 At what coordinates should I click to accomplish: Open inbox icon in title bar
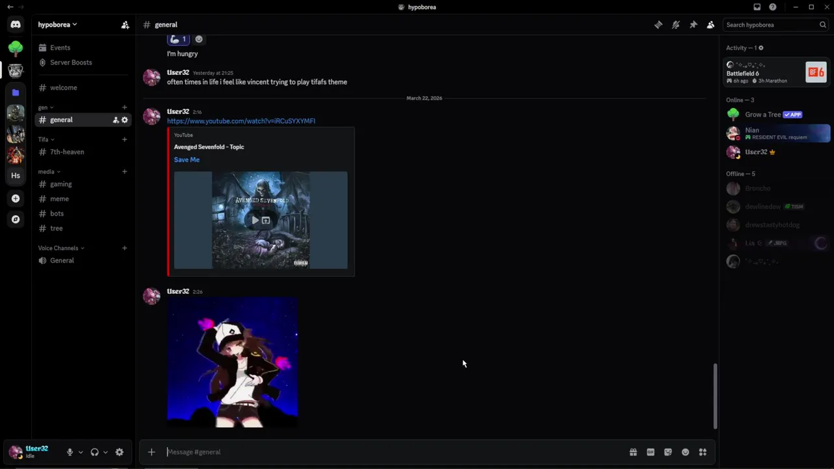(x=757, y=7)
